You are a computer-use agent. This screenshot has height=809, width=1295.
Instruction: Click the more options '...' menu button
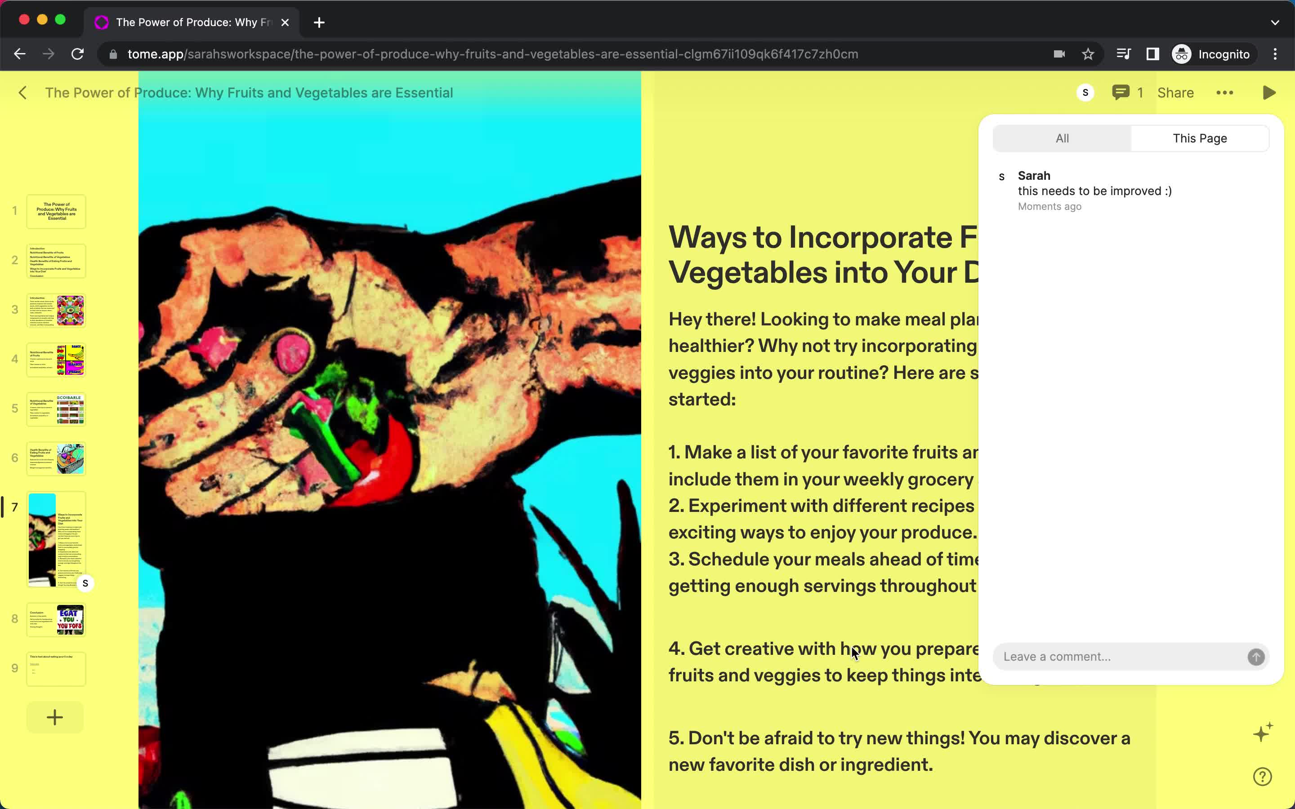coord(1225,92)
